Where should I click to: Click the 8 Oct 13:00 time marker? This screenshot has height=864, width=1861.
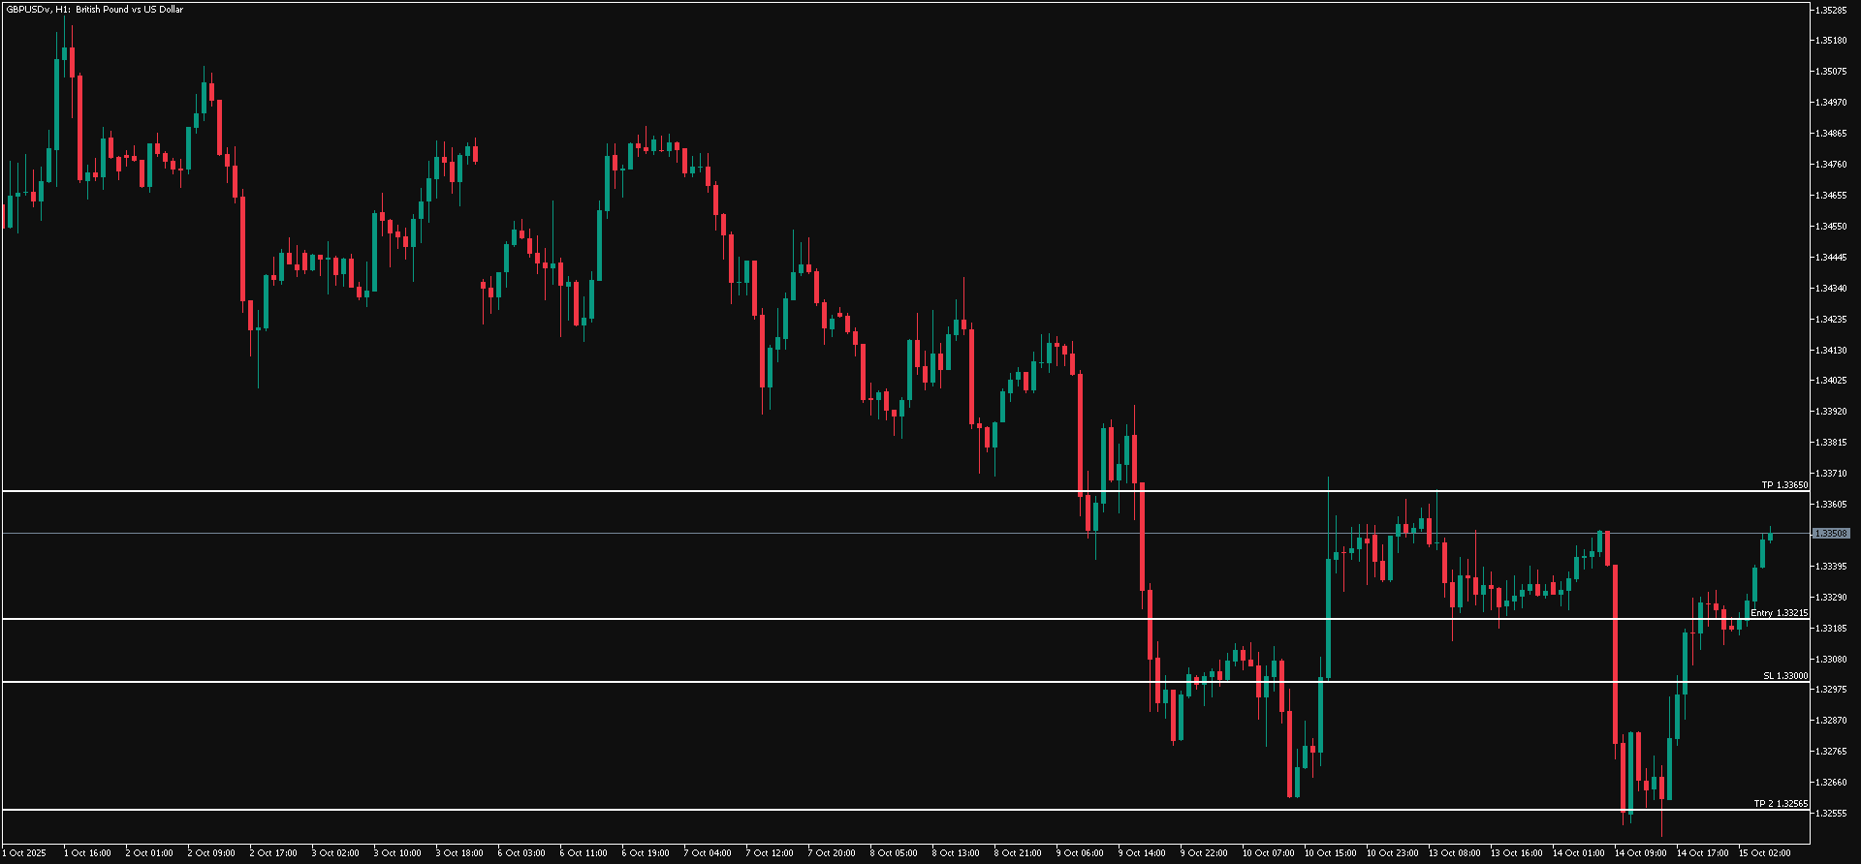pos(956,853)
